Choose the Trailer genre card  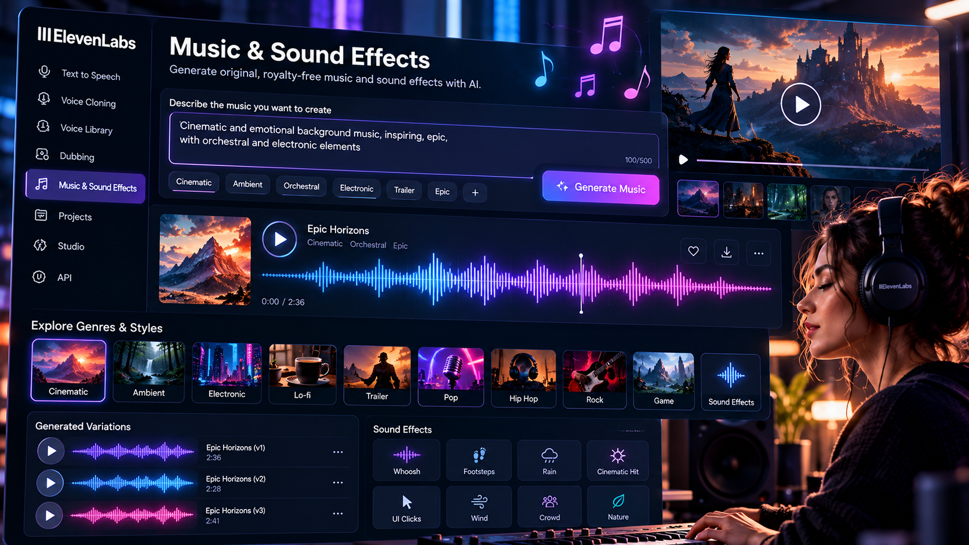(377, 376)
